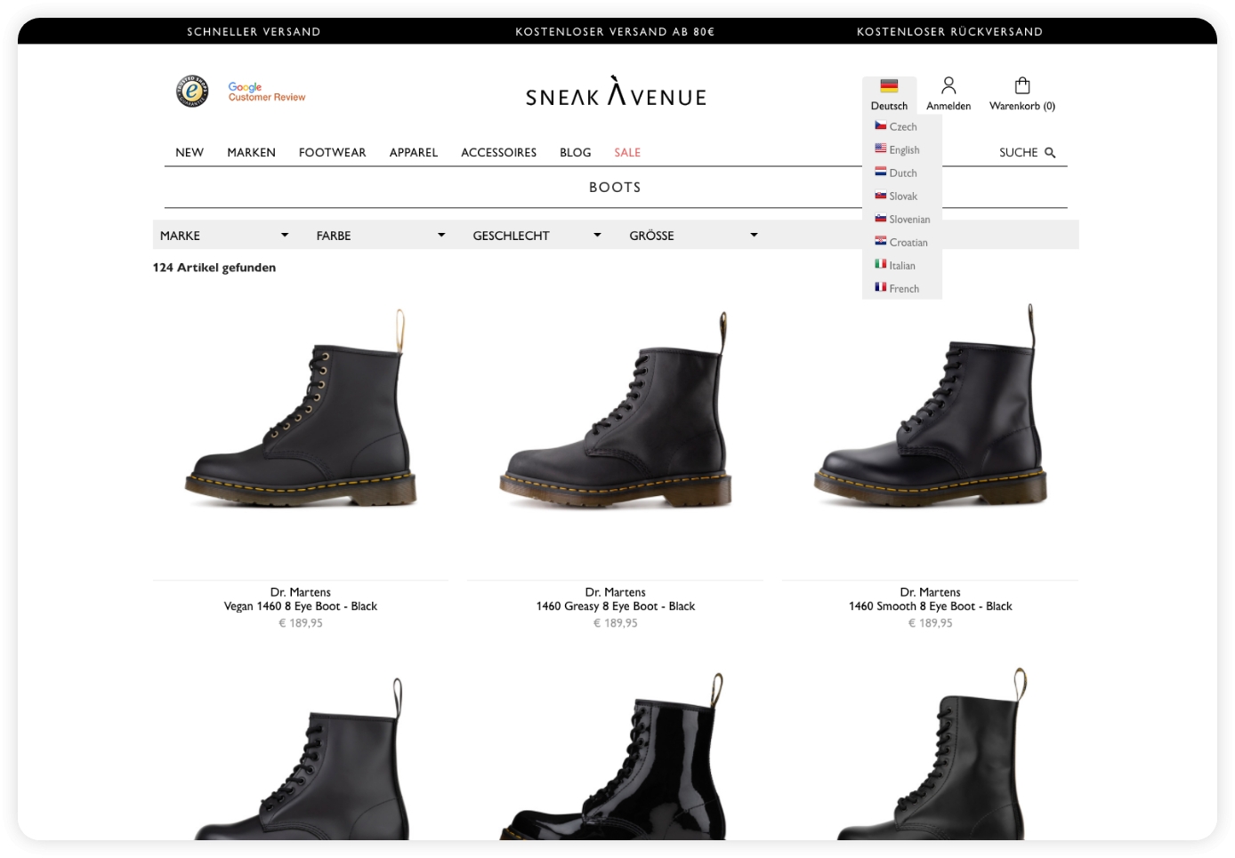Click the Slovak flag icon
The width and height of the screenshot is (1235, 858).
click(881, 196)
